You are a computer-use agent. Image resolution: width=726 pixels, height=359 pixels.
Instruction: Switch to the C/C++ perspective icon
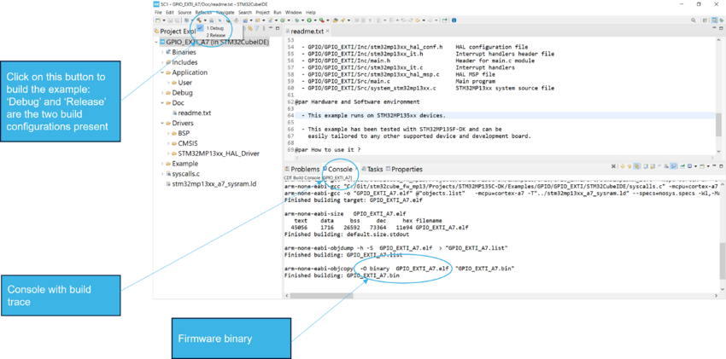(x=715, y=20)
